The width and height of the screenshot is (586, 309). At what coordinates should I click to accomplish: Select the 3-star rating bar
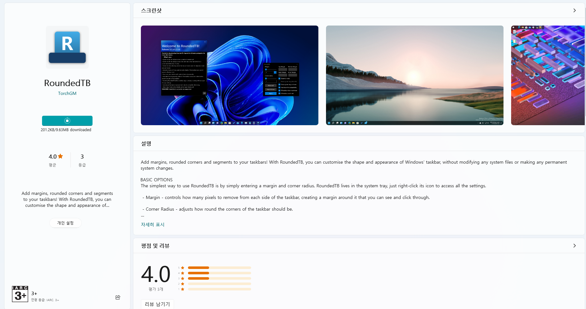tap(220, 278)
